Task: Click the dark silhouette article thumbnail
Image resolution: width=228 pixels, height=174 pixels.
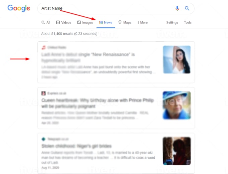Action: tap(177, 151)
